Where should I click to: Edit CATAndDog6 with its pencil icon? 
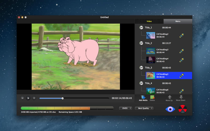point(182,91)
